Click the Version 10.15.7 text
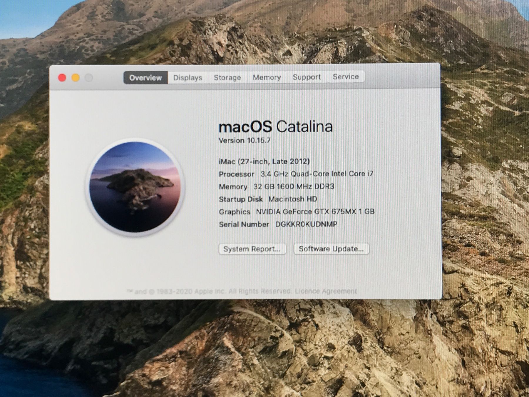The image size is (529, 397). point(245,141)
